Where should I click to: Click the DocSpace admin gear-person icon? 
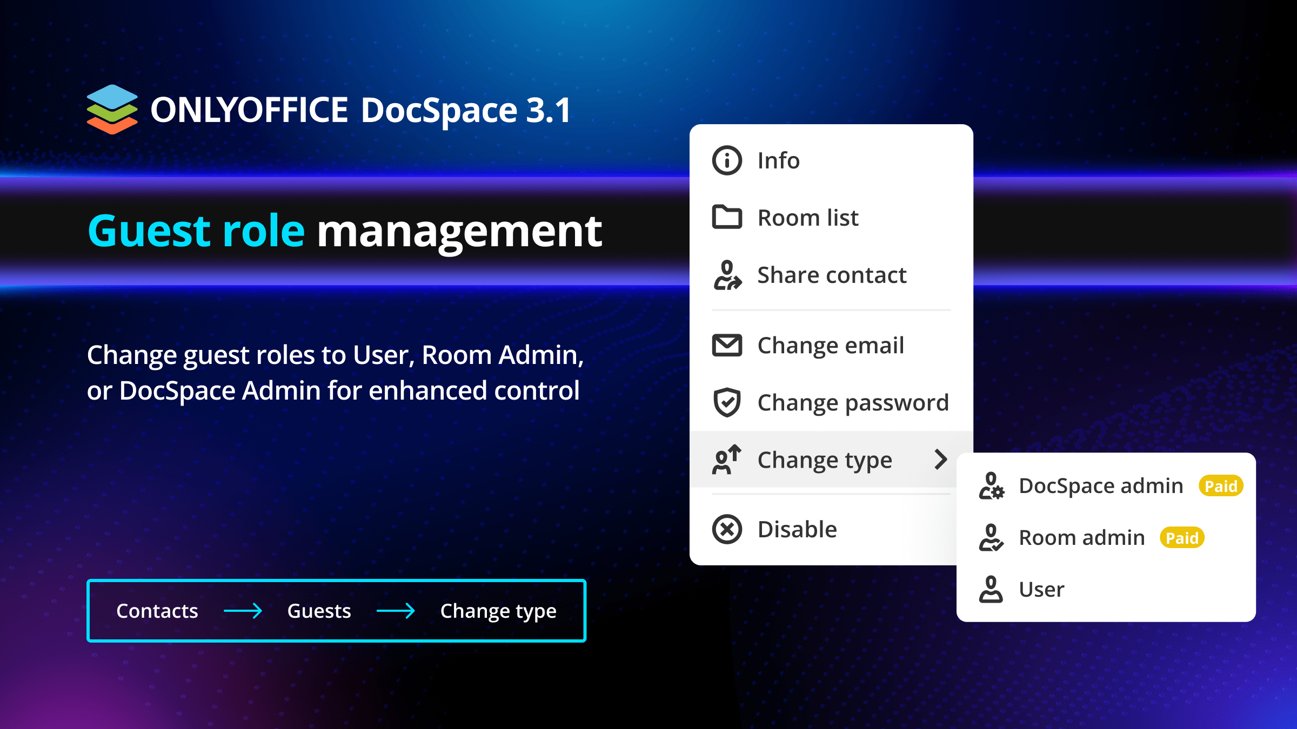[x=991, y=486]
